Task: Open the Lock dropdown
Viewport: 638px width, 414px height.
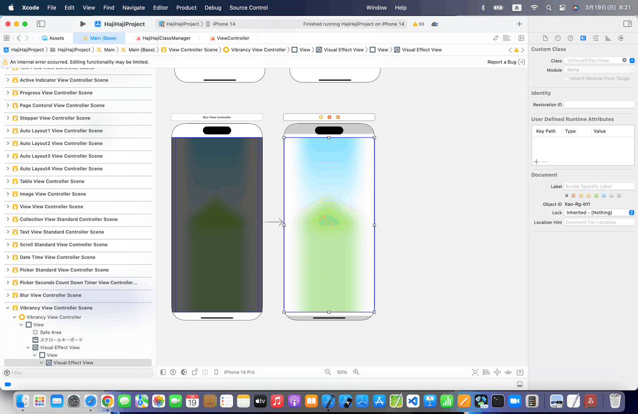Action: pyautogui.click(x=600, y=213)
